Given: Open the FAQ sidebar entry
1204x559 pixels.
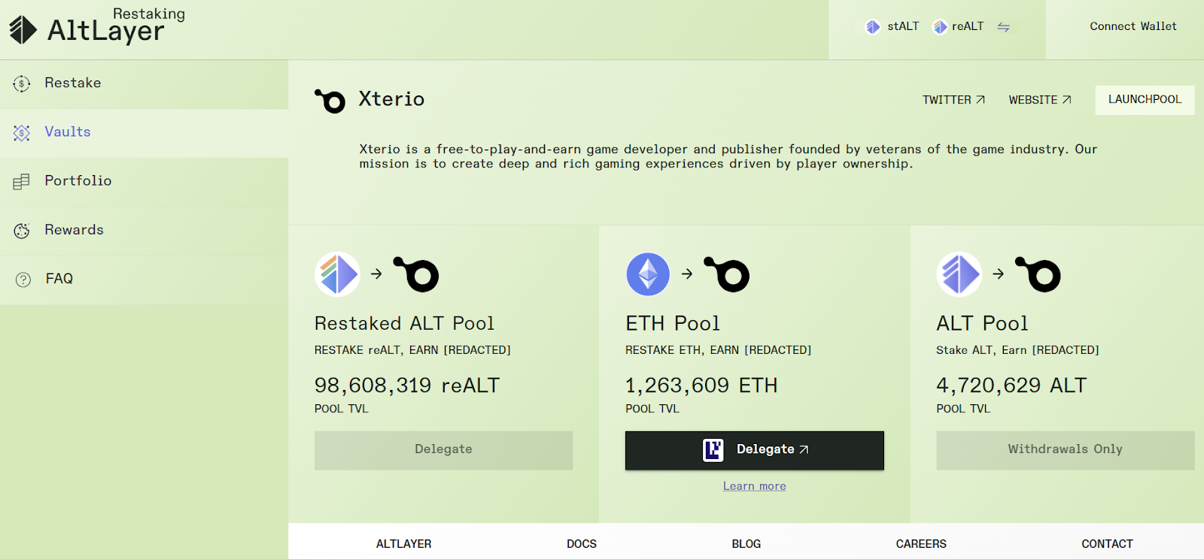Looking at the screenshot, I should tap(144, 279).
